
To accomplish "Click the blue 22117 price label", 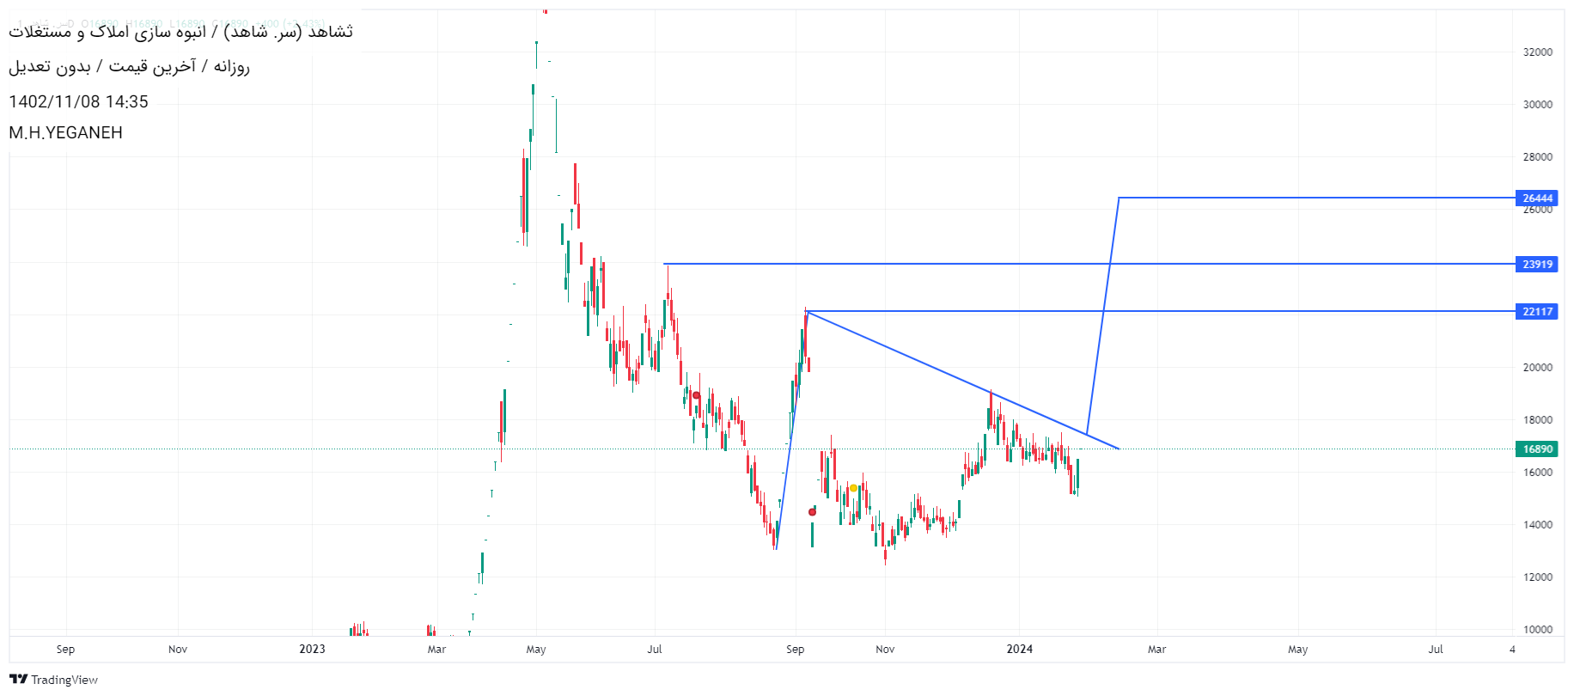I will pyautogui.click(x=1537, y=312).
